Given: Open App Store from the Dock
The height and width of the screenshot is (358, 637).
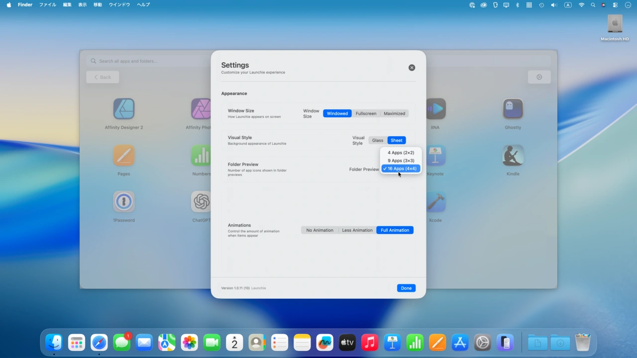Looking at the screenshot, I should click(460, 343).
